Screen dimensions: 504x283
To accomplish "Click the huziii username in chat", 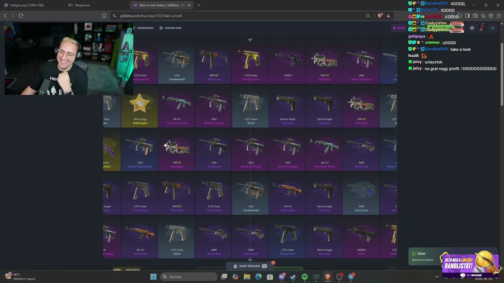I will point(414,56).
